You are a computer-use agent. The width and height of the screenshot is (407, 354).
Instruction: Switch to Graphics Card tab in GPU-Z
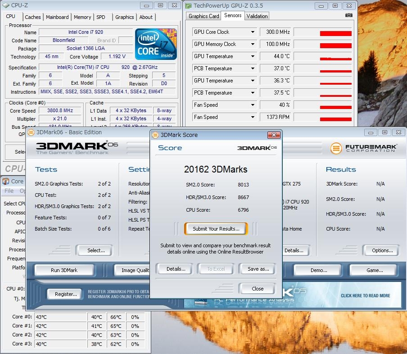coord(204,16)
